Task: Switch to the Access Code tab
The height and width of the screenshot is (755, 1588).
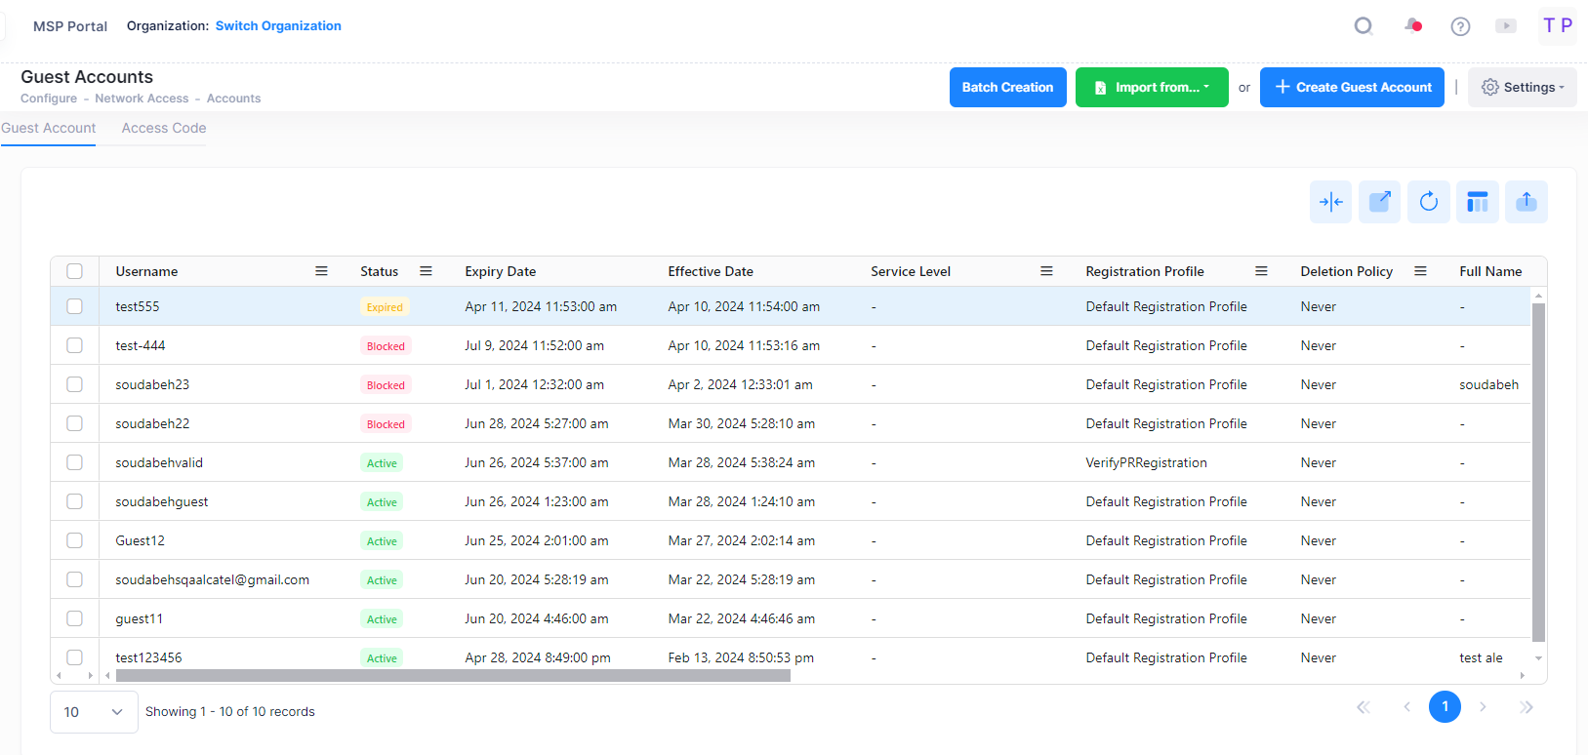Action: [x=164, y=128]
